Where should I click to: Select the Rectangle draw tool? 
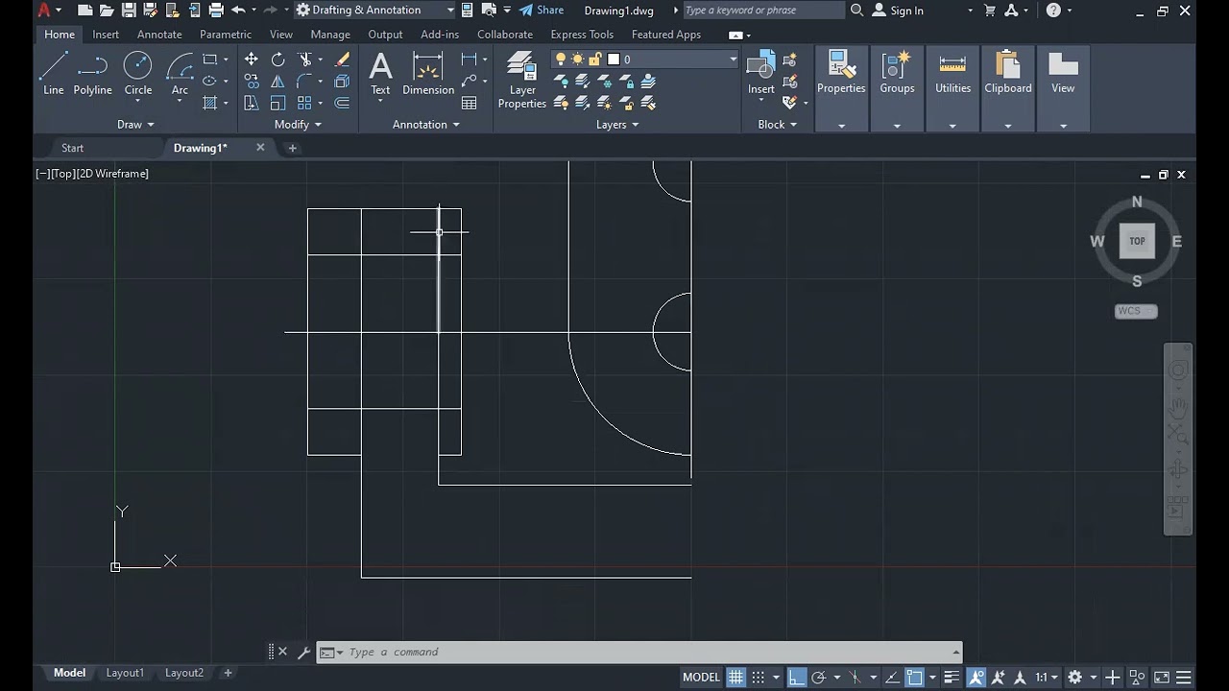coord(210,60)
